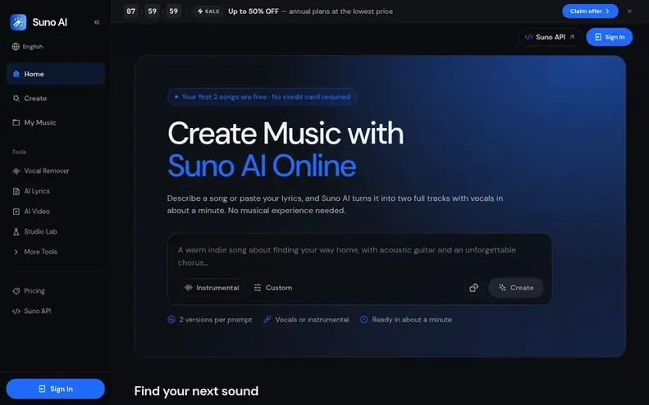Click the sidebar Sign In button
The image size is (649, 405).
pyautogui.click(x=56, y=389)
